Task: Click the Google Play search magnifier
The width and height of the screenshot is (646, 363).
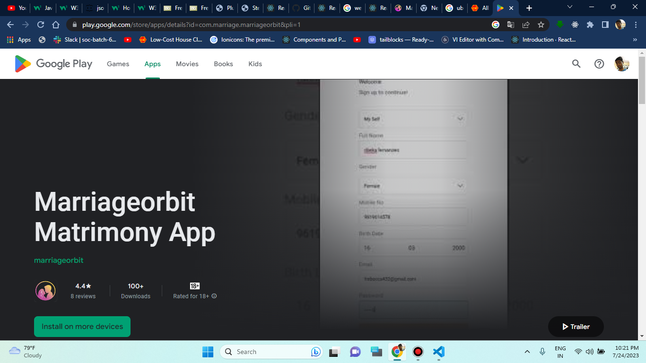Action: point(576,64)
